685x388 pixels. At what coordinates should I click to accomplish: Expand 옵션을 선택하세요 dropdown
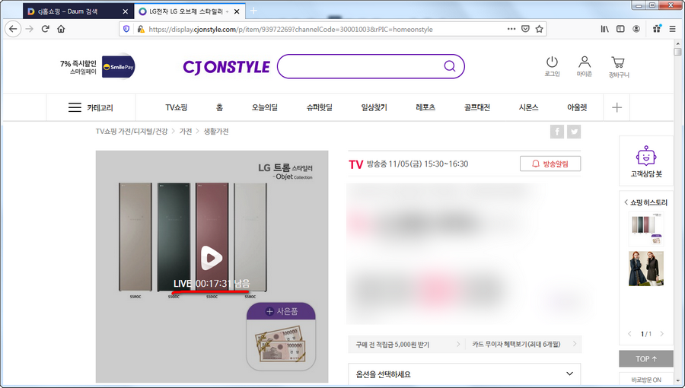464,374
